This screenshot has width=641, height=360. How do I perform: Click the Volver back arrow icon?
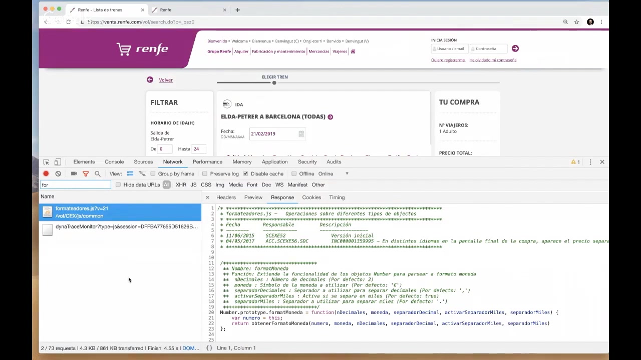[x=150, y=80]
